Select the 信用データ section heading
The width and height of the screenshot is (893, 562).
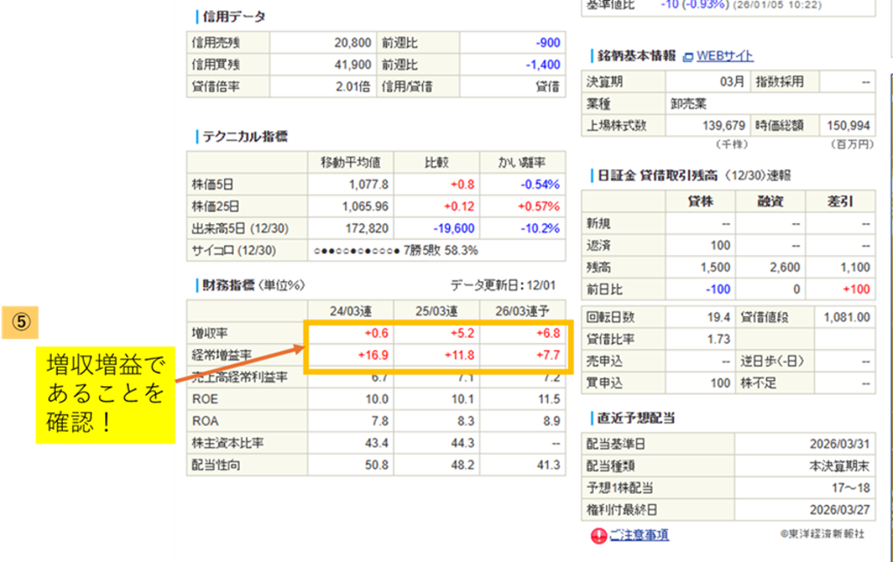234,16
